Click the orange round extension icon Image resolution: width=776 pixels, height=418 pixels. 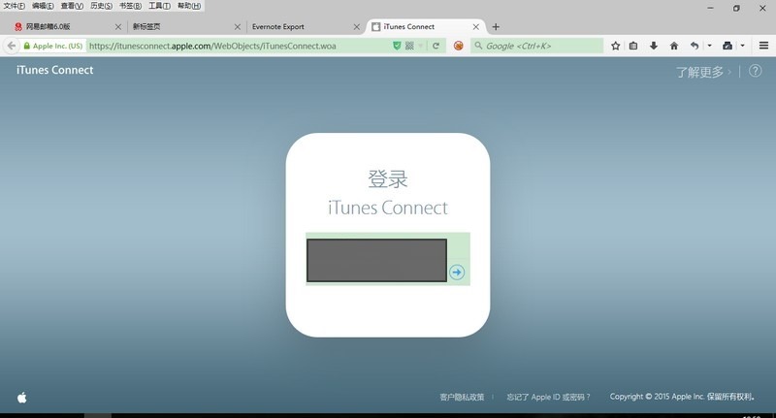pos(458,46)
